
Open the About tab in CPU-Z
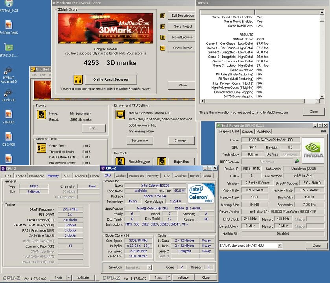[x=206, y=176]
